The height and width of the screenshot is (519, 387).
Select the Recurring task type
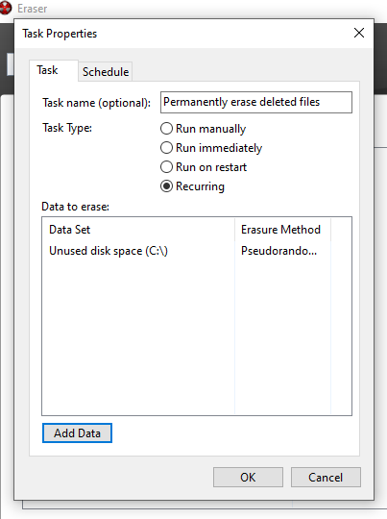click(x=192, y=186)
